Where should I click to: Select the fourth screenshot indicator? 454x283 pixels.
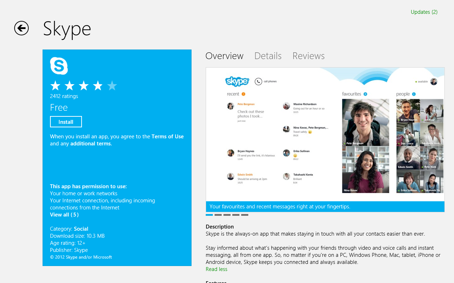click(236, 215)
